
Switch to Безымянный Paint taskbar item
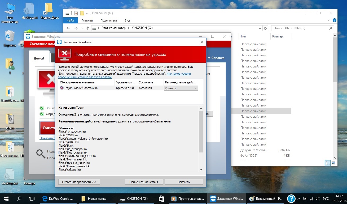tap(266, 198)
